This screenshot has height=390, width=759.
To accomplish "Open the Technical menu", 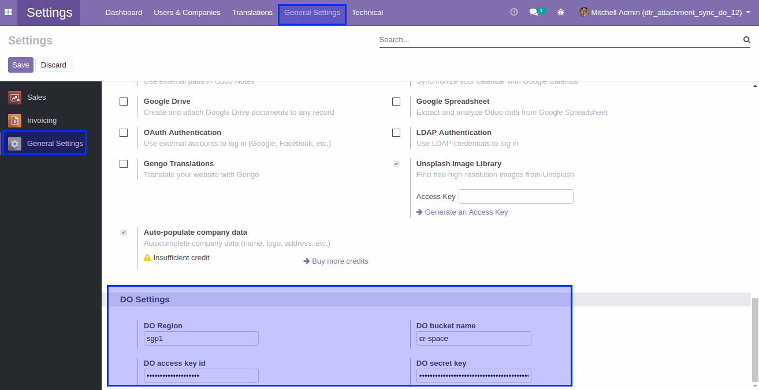I will [367, 12].
